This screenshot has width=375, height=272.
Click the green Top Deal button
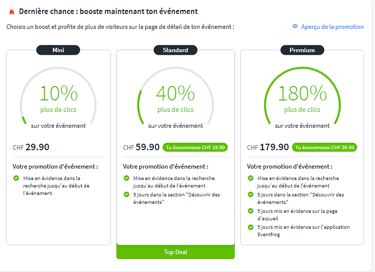(175, 252)
